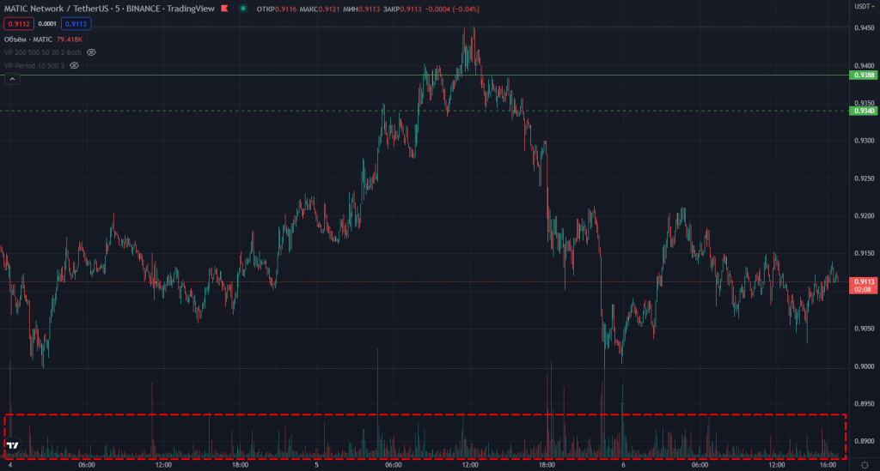Click 0.8900 on the price scale
This screenshot has height=471, width=880.
[x=865, y=441]
